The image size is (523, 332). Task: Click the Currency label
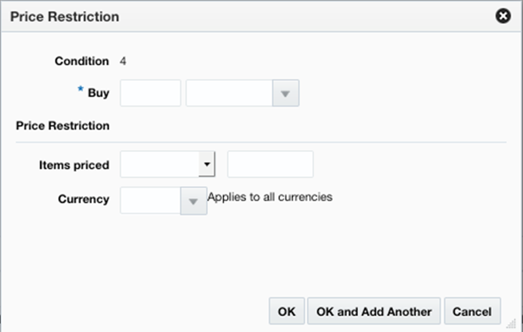(x=83, y=199)
